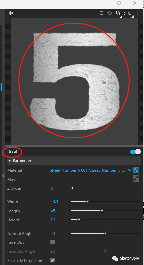
Task: Open the 1/1 preview quality dropdown
Action: [x=118, y=13]
